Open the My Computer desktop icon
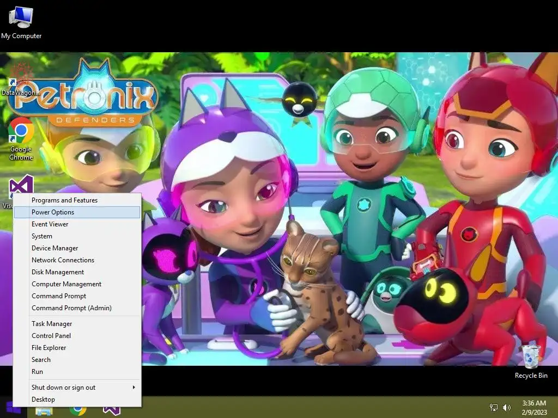Viewport: 558px width, 418px height. pyautogui.click(x=21, y=23)
